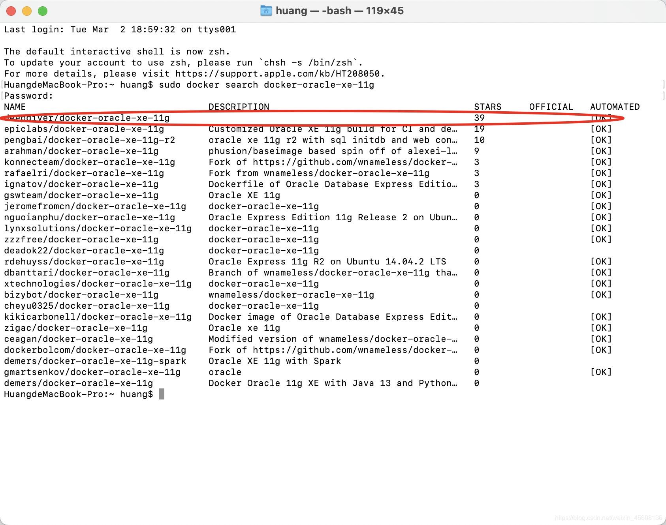
Task: Click the 39 stars count in circled row
Action: point(479,118)
